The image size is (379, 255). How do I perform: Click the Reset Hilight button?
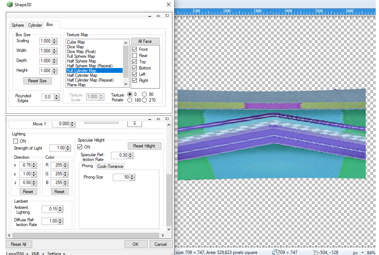144,146
